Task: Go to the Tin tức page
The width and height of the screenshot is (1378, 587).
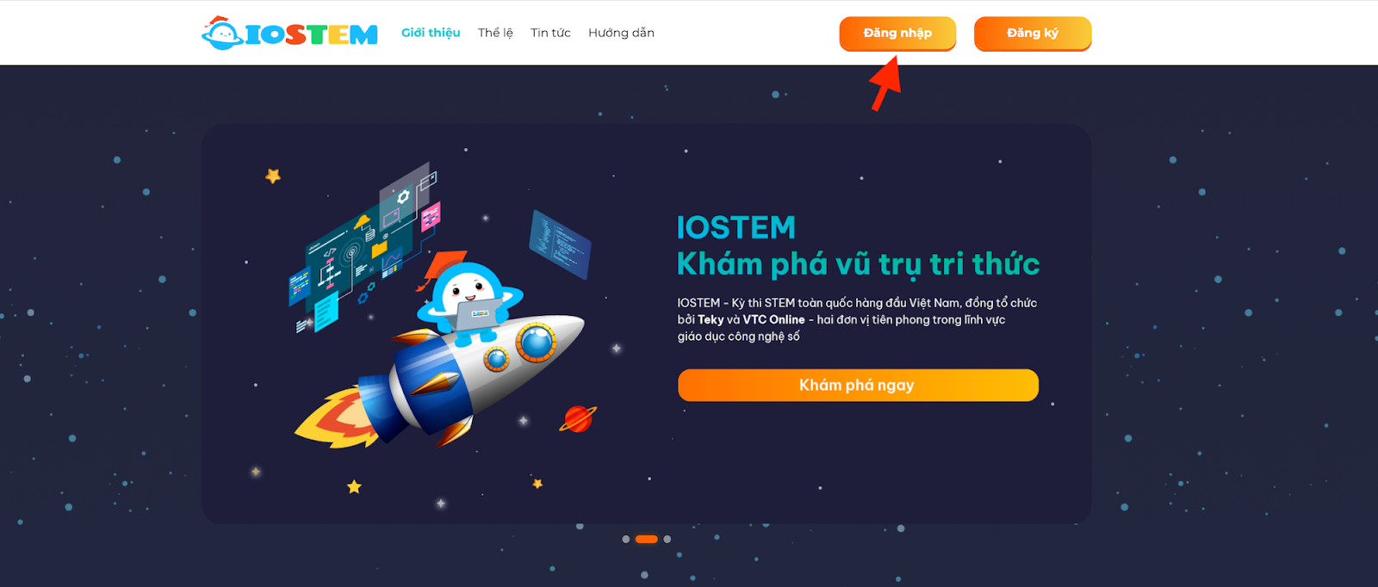Action: click(550, 33)
